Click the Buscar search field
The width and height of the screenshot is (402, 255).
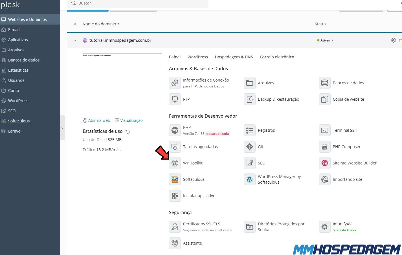137,3
